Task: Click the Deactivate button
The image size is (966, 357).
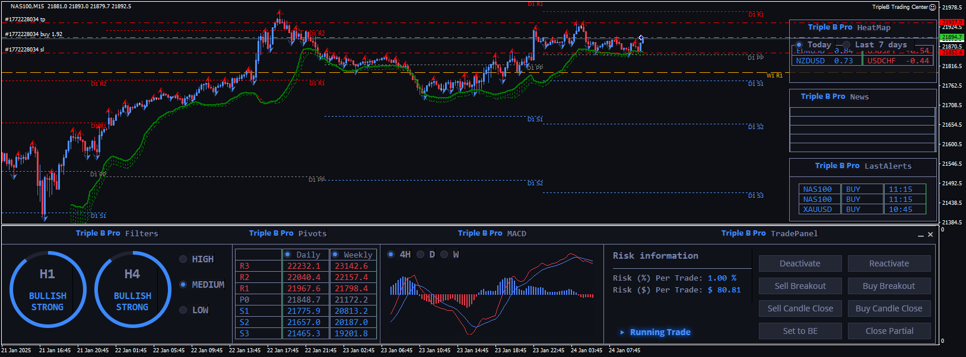Action: point(800,263)
